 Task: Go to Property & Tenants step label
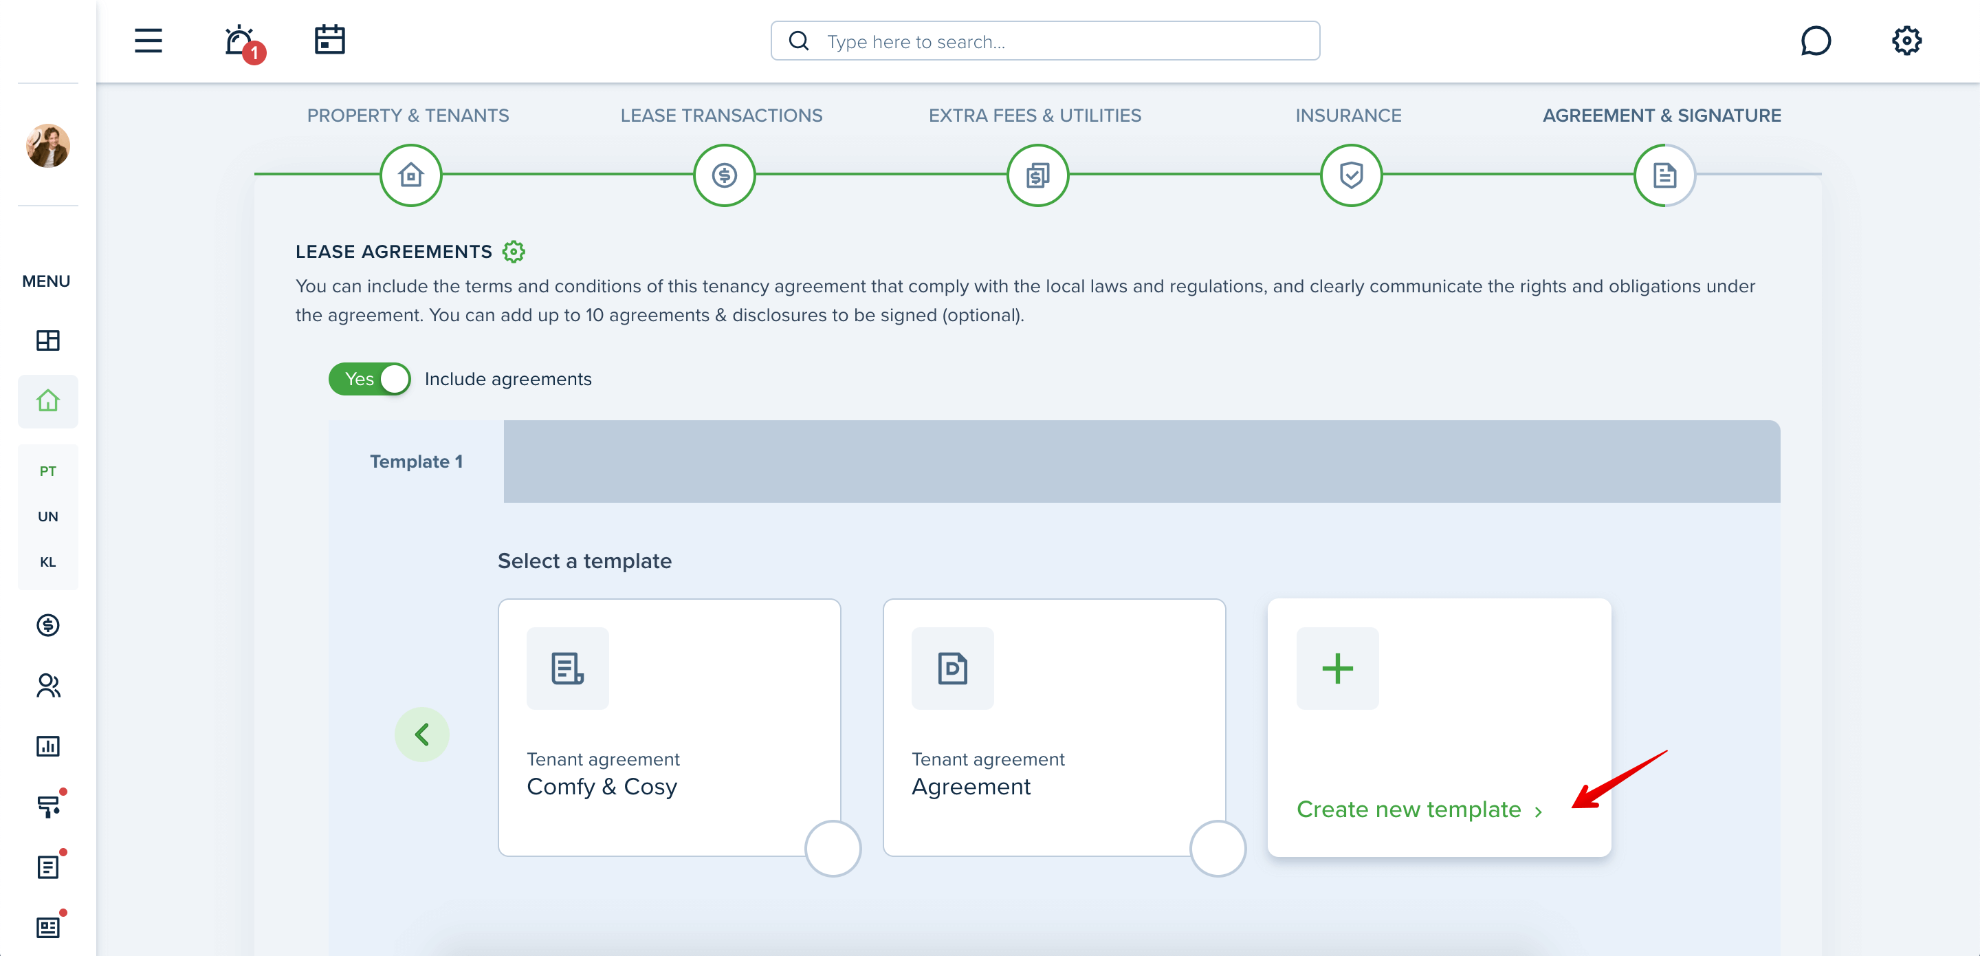[408, 116]
